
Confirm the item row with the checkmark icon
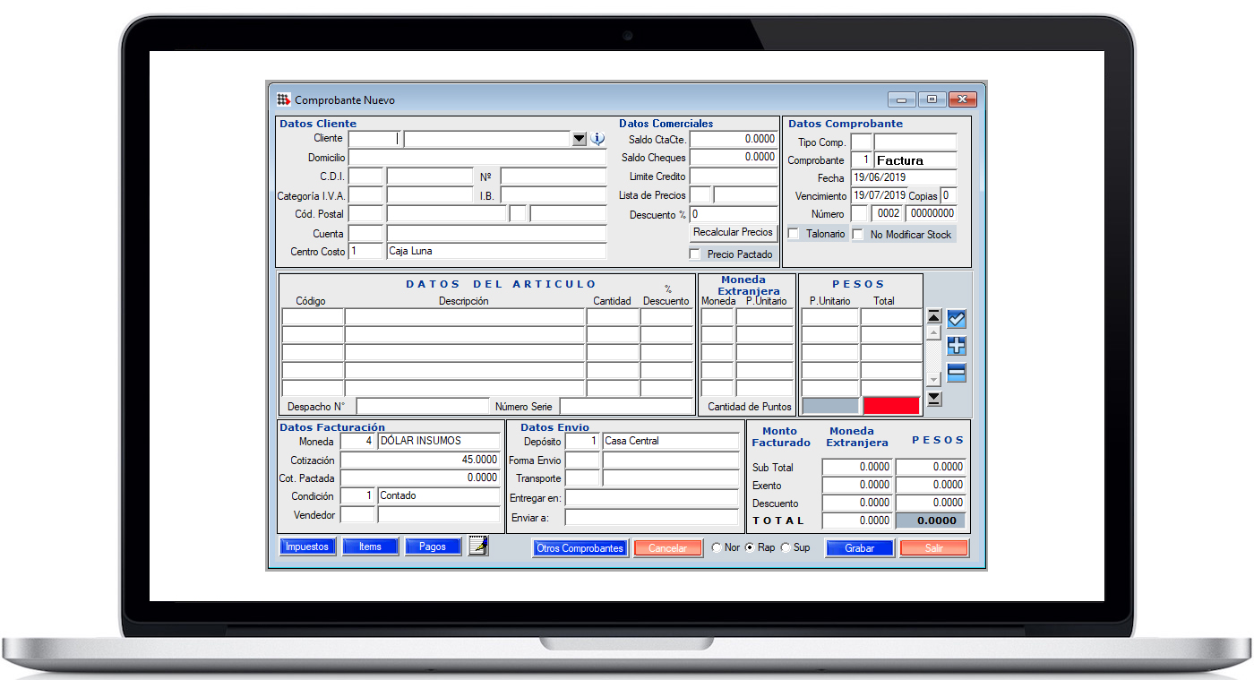[x=957, y=319]
